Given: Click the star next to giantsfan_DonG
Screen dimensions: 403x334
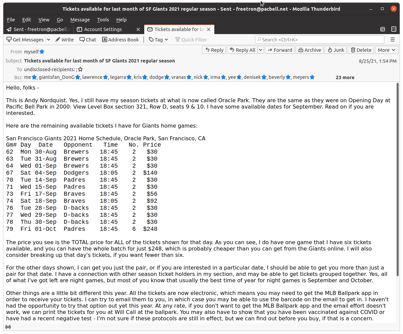Looking at the screenshot, I should [78, 77].
